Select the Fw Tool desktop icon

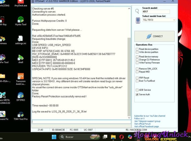click(x=4, y=59)
